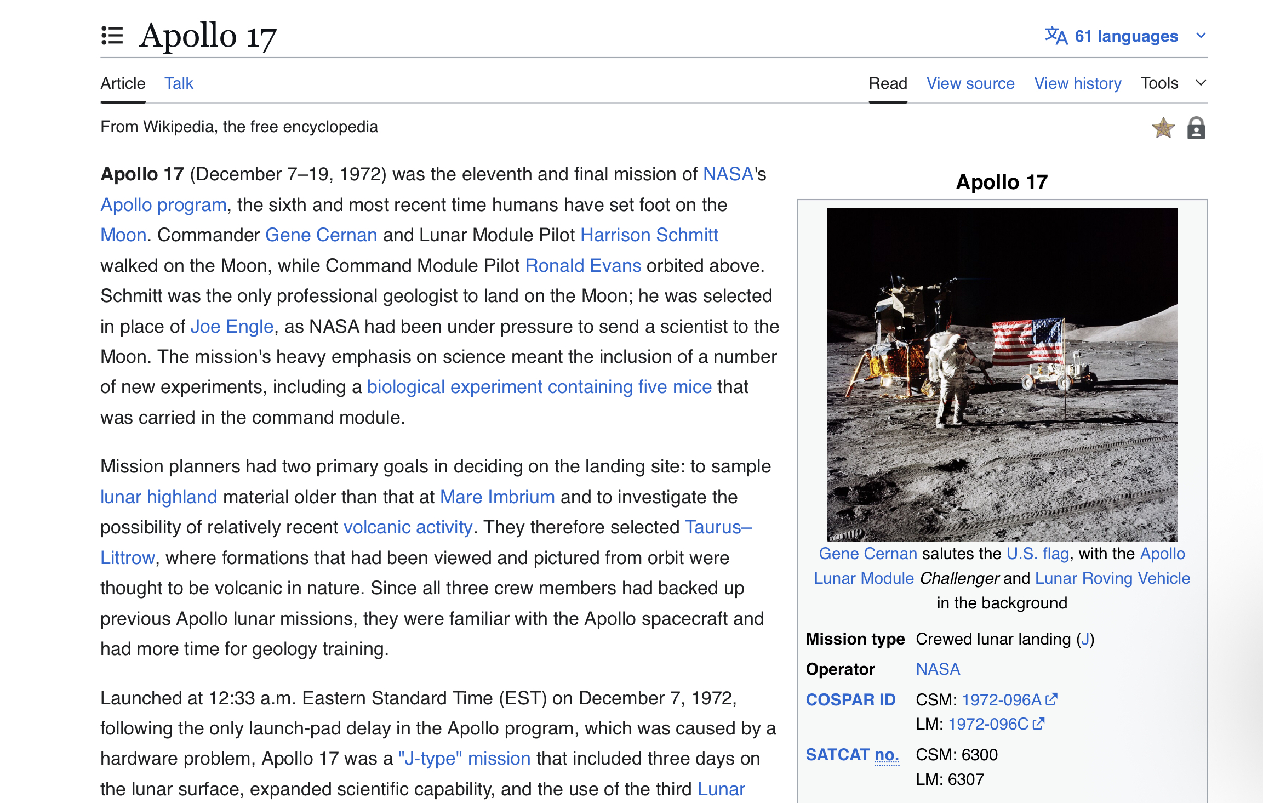Click the chevron next to Tools
Screen dimensions: 1263x803
(1201, 83)
